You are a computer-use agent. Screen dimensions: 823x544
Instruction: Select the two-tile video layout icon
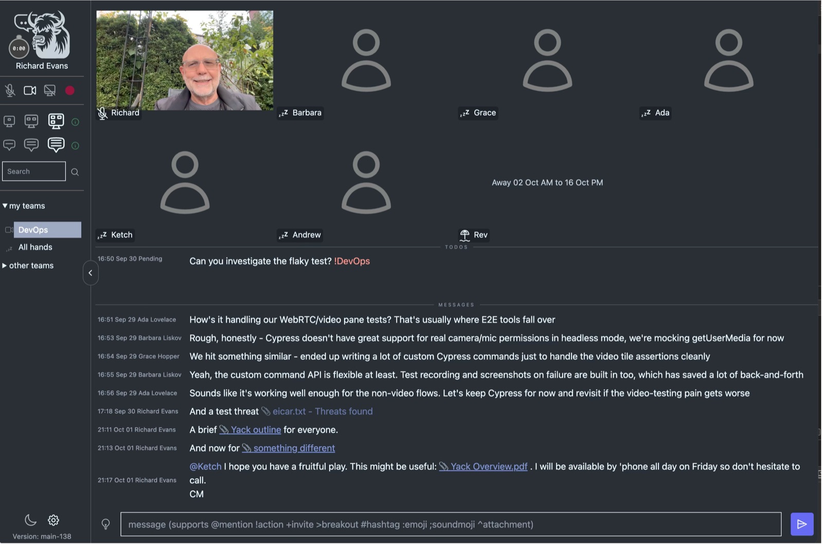coord(31,121)
